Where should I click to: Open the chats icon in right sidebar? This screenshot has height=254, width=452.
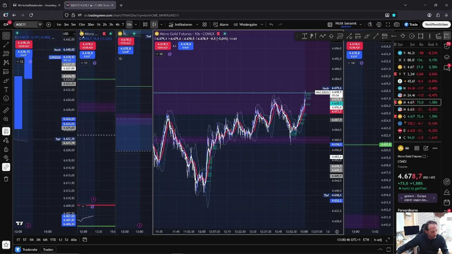tap(447, 68)
